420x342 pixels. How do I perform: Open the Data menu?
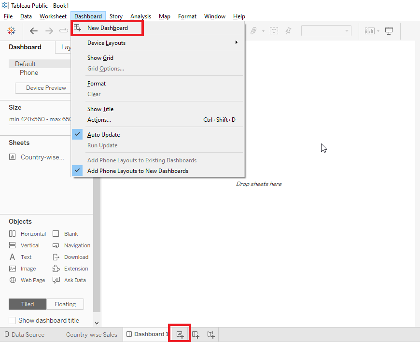coord(26,16)
